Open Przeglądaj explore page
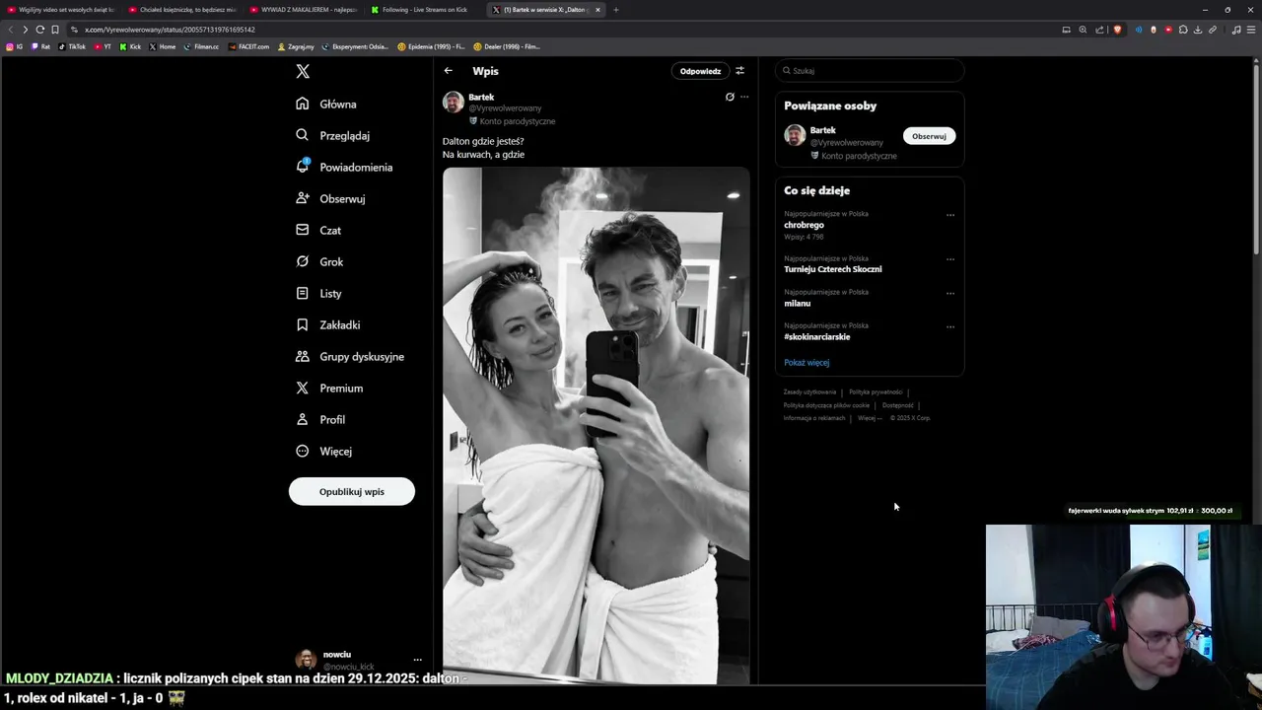The width and height of the screenshot is (1262, 710). click(332, 135)
